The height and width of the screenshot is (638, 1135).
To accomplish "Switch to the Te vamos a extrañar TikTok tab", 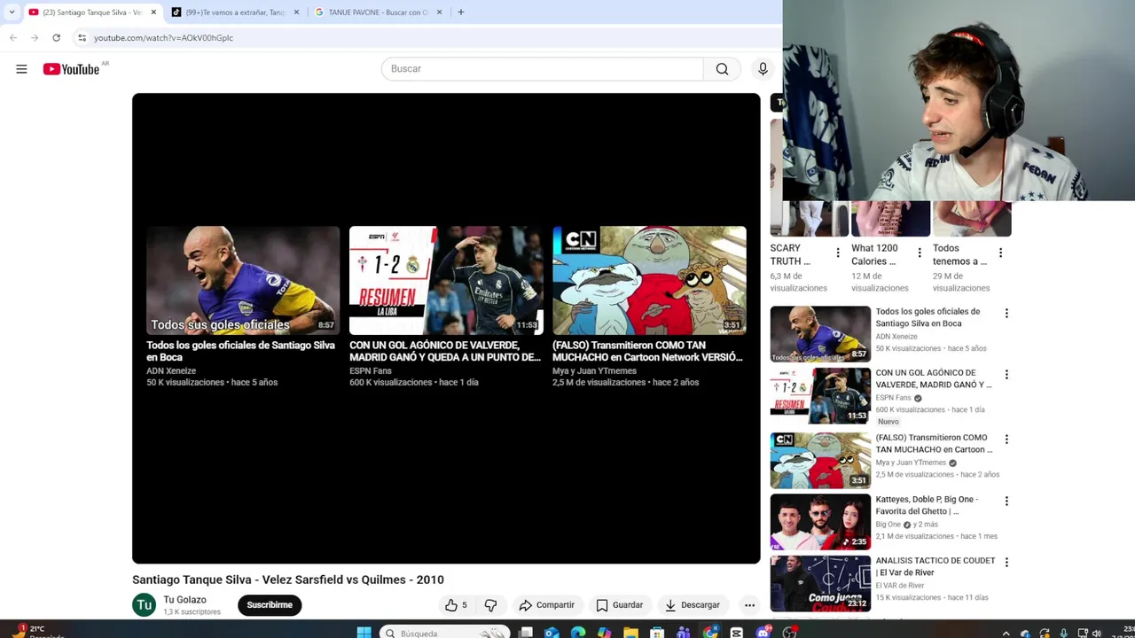I will [235, 12].
